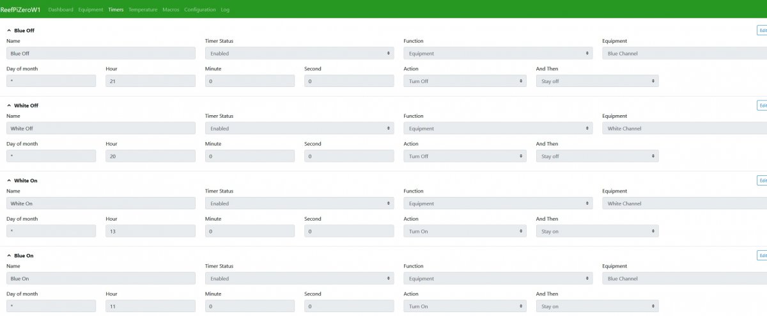Open Timer Status dropdown for Blue Off
The image size is (767, 316).
(x=299, y=54)
